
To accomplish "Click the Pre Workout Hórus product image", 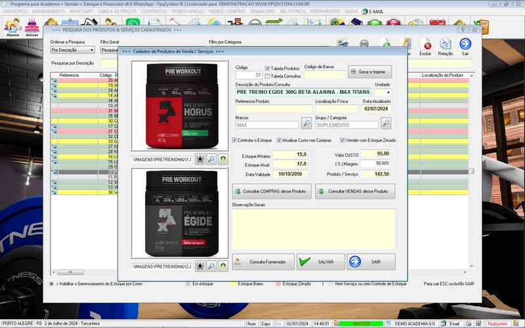I will click(x=180, y=106).
